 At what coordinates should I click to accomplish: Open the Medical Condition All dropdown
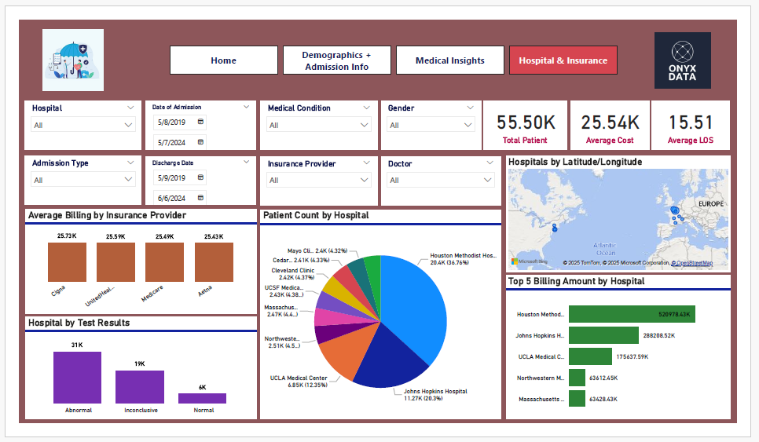(318, 125)
